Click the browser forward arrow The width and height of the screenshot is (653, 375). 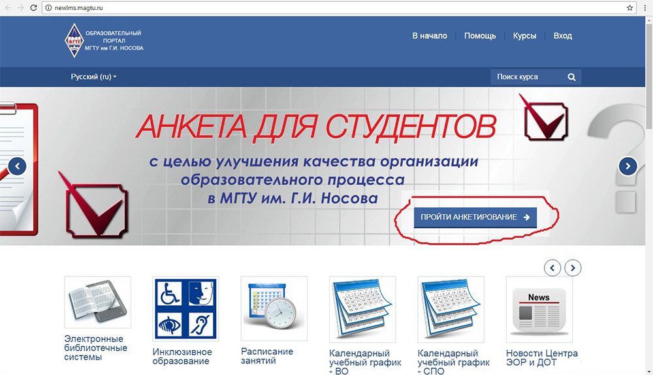tap(20, 7)
